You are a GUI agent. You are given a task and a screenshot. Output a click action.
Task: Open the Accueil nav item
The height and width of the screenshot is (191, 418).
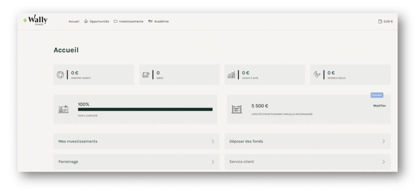coord(74,21)
